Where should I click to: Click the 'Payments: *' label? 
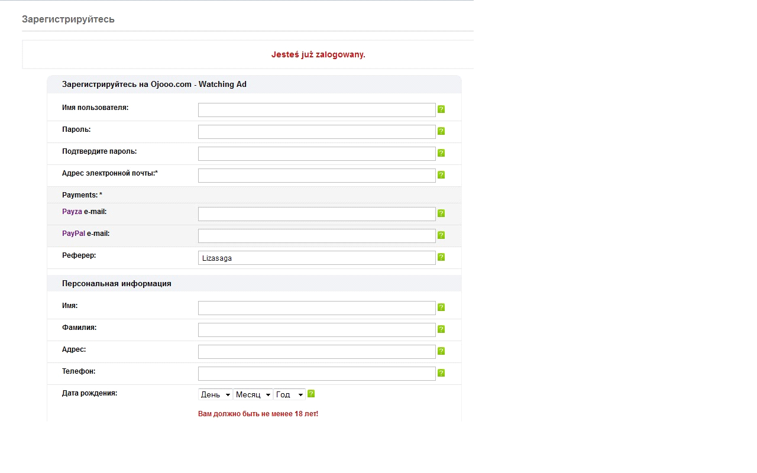coord(82,195)
